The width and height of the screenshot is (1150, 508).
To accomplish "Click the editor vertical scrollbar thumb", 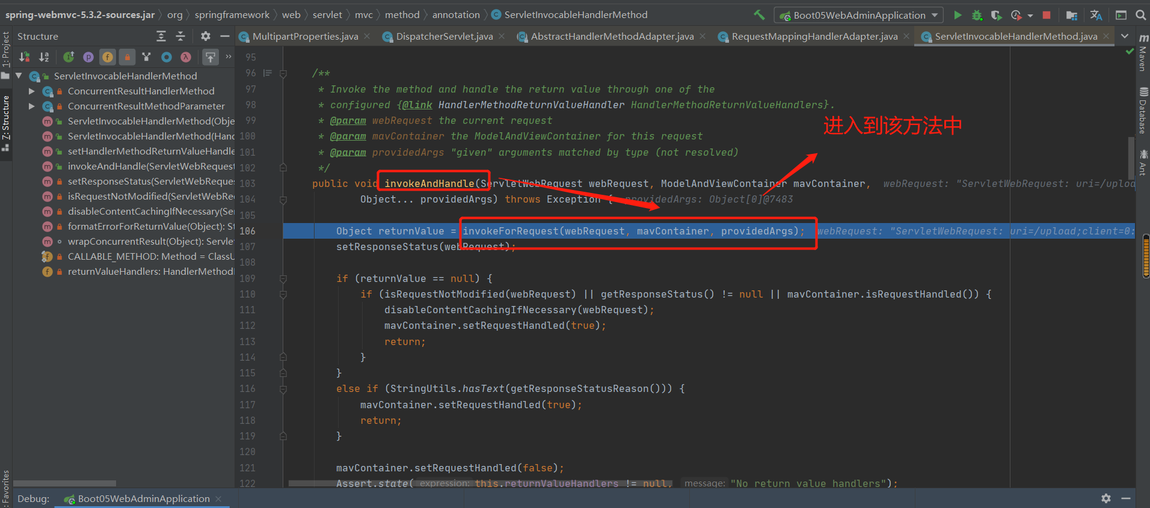I will click(x=1131, y=158).
